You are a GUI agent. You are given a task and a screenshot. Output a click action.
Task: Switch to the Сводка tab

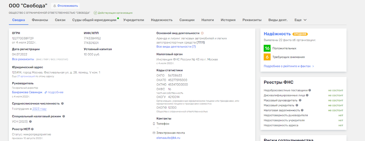coord(19,20)
